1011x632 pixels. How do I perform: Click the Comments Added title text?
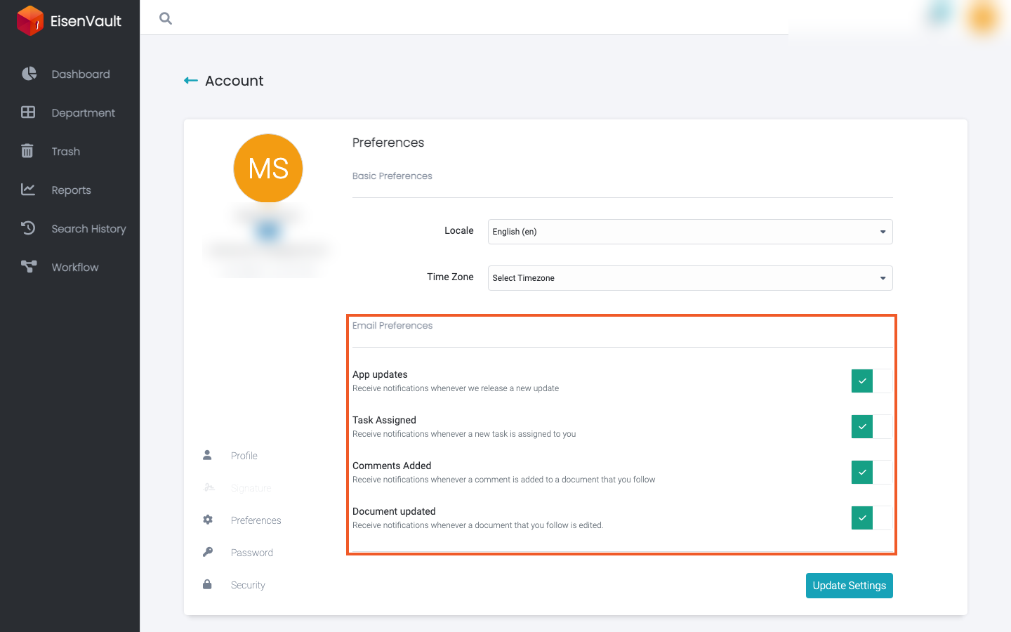point(392,466)
